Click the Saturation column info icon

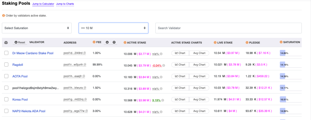pyautogui.click(x=281, y=42)
